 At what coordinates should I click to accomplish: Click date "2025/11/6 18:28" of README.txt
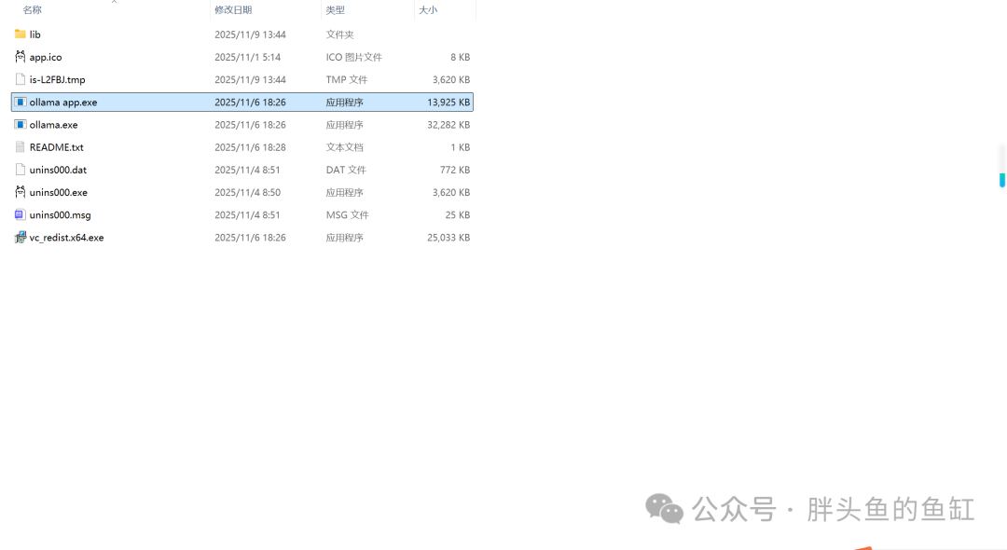click(x=250, y=147)
